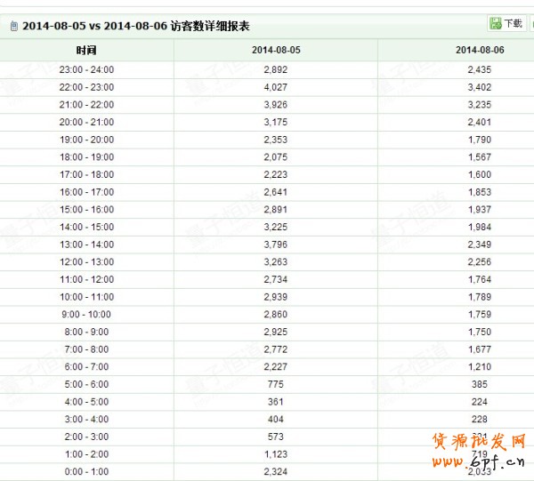Viewport: 534px width, 481px height.
Task: Click the 23:00 - 24:00 time cell
Action: pos(86,69)
